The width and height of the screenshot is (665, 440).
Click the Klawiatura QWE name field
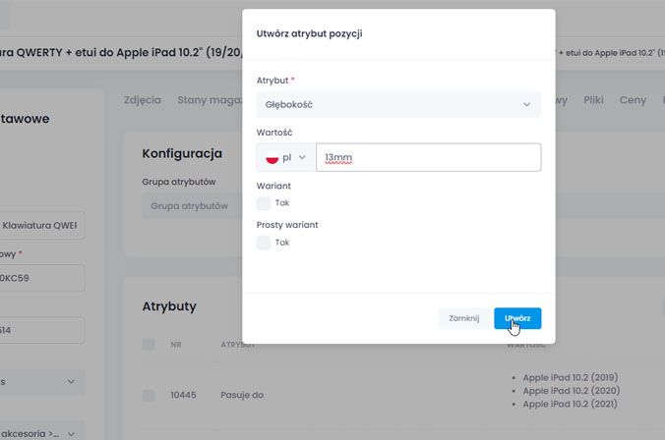42,226
